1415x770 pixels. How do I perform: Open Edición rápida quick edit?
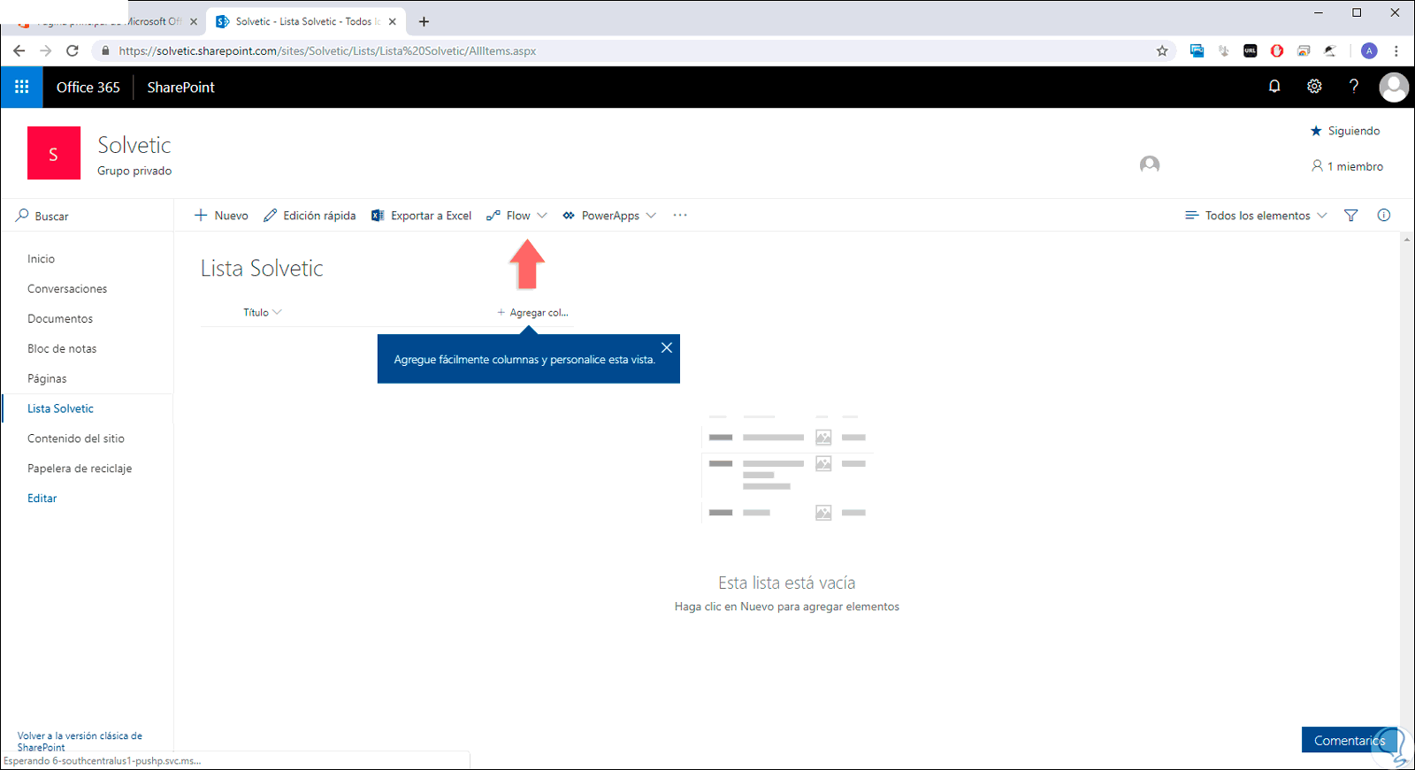pos(310,216)
